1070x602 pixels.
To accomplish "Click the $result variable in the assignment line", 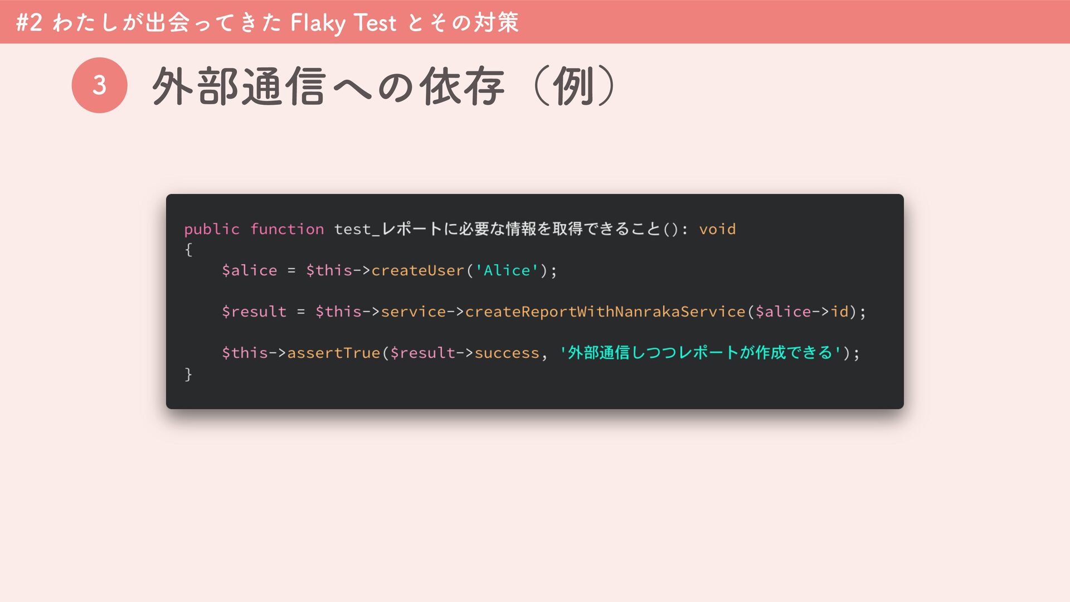I will point(254,312).
